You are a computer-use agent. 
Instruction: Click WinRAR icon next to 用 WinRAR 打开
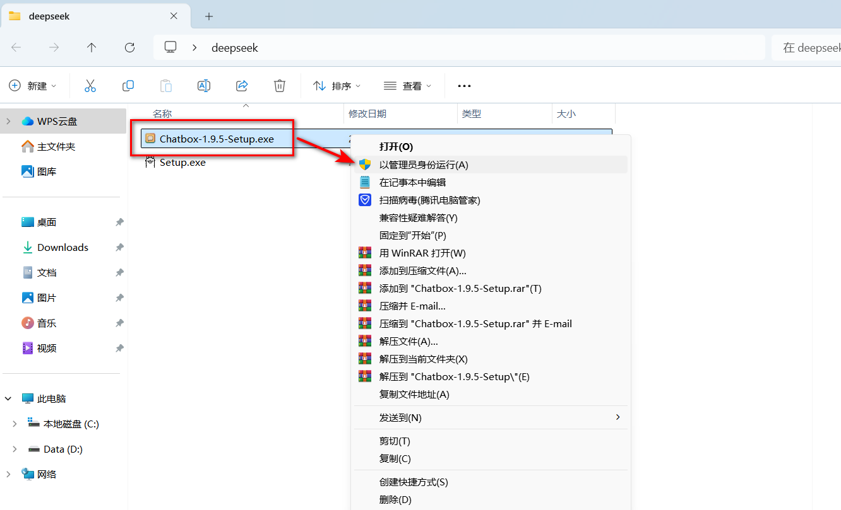tap(365, 253)
